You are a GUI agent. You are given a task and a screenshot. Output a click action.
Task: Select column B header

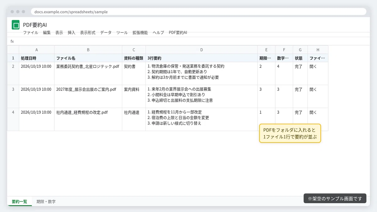88,50
